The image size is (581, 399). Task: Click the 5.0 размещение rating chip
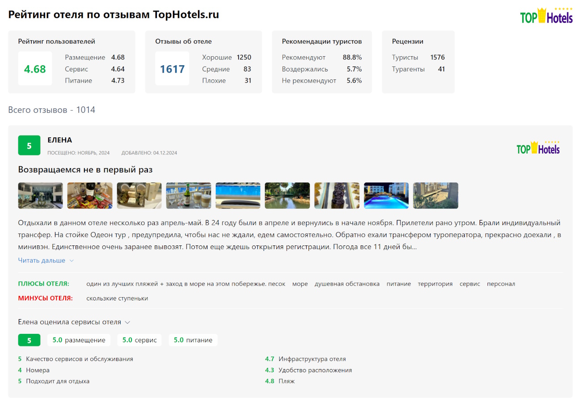pos(79,340)
